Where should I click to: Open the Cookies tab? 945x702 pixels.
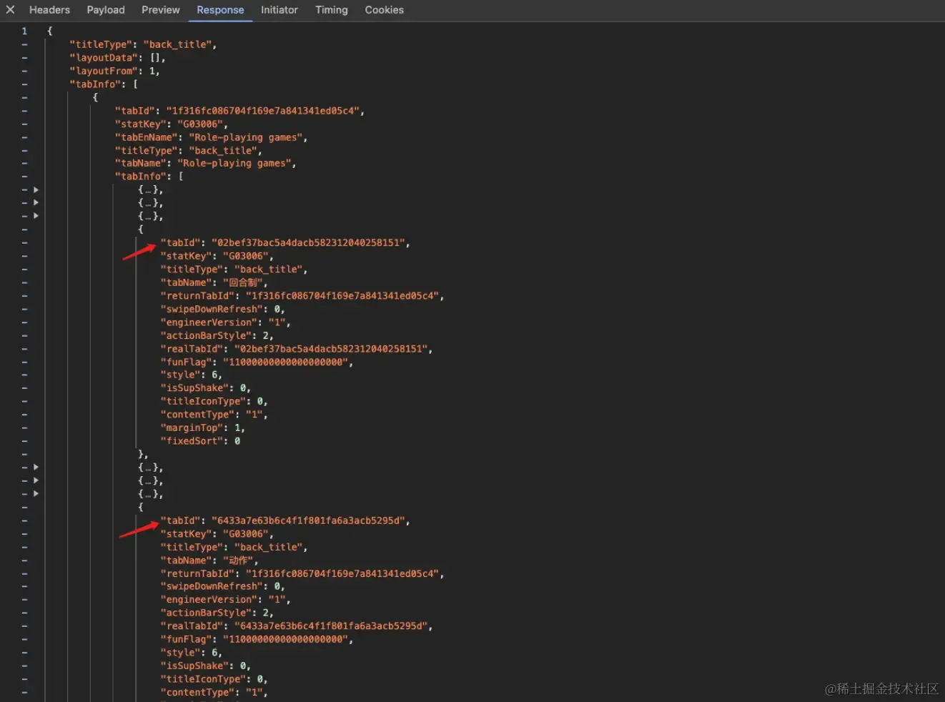click(385, 10)
